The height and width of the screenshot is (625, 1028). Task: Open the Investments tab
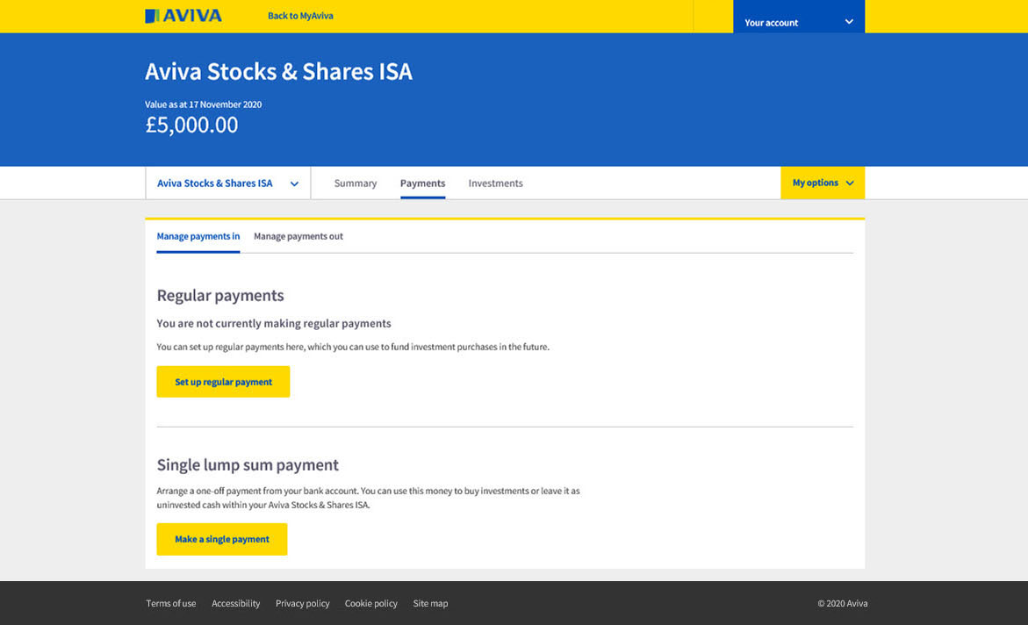pyautogui.click(x=496, y=183)
